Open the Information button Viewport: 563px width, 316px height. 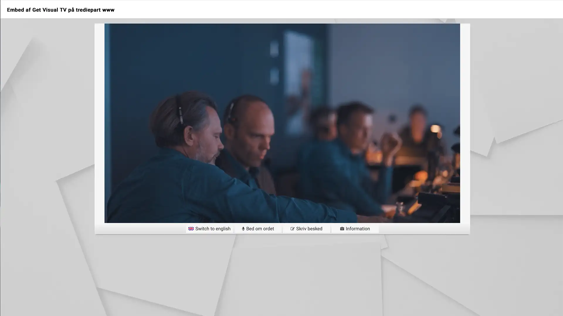click(355, 229)
